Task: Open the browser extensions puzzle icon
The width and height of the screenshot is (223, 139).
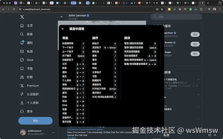Action: coord(201,9)
